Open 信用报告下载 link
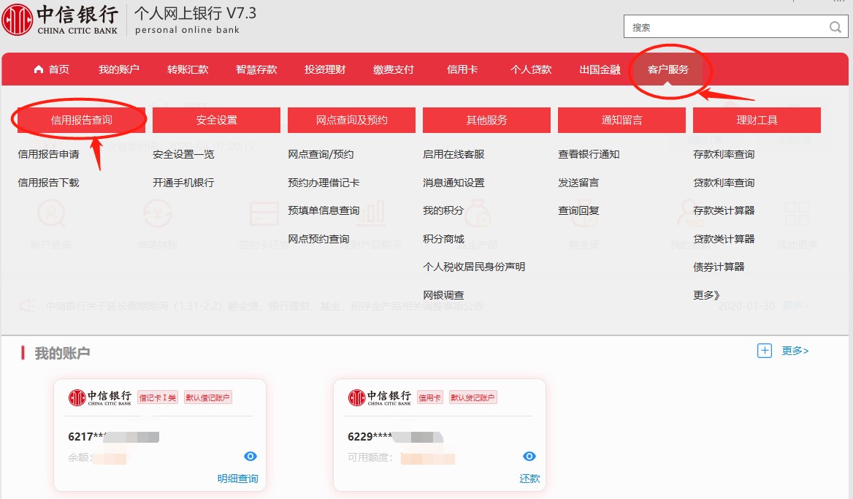 (48, 183)
